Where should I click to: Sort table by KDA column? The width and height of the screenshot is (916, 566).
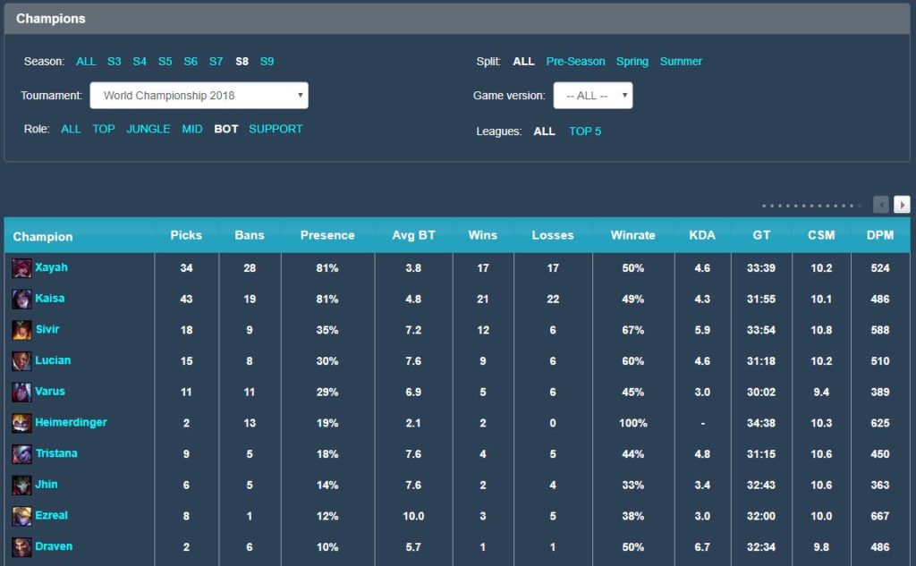click(702, 235)
